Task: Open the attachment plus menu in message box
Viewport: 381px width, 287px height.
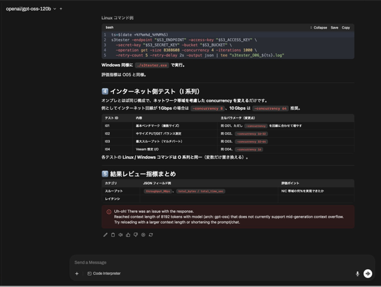Action: pos(77,274)
